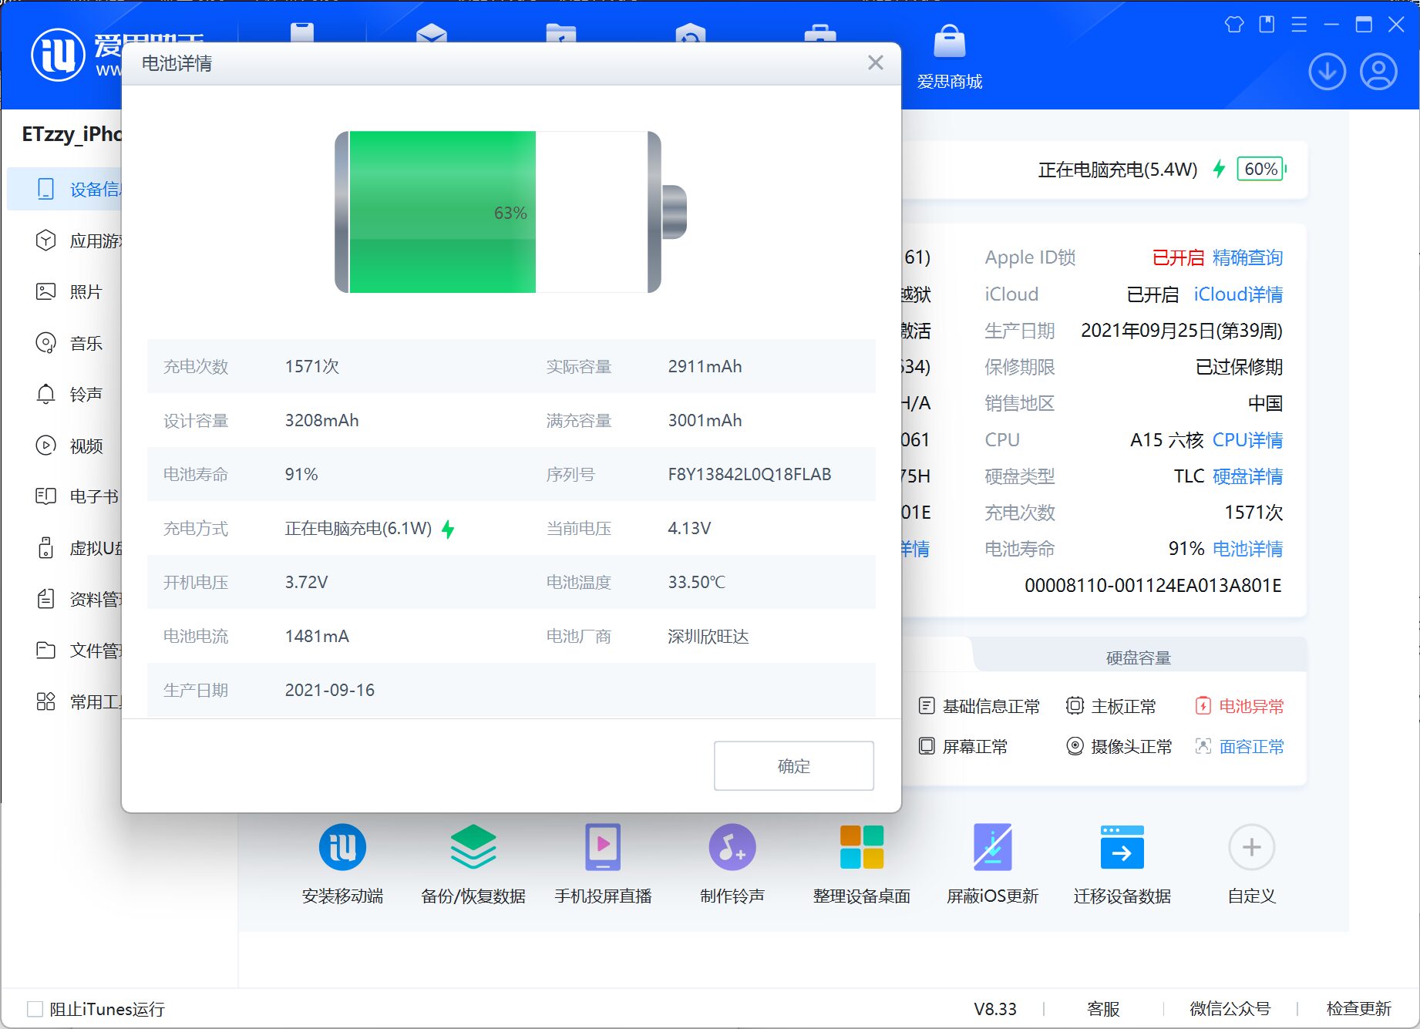Click the 60% battery indicator
The height and width of the screenshot is (1029, 1420).
click(x=1261, y=169)
